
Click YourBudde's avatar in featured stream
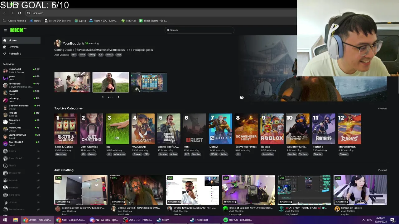(x=58, y=43)
